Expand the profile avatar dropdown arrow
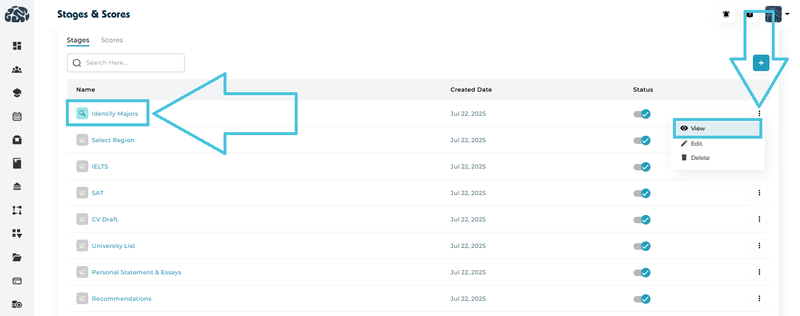Screen dimensions: 800x316 coord(787,14)
